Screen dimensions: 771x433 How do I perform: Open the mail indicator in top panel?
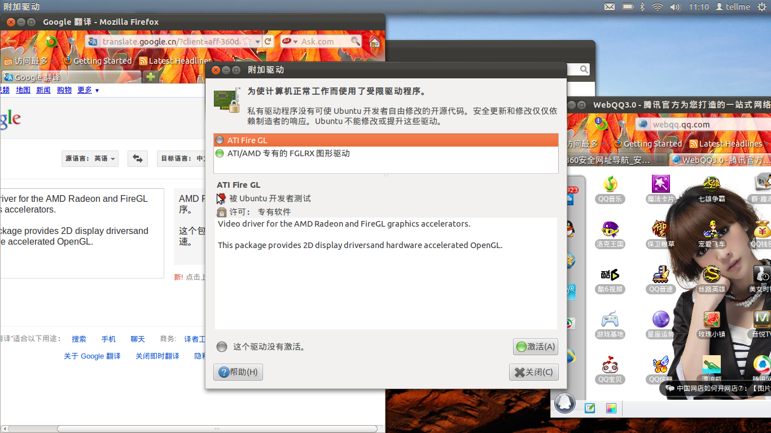tap(610, 7)
